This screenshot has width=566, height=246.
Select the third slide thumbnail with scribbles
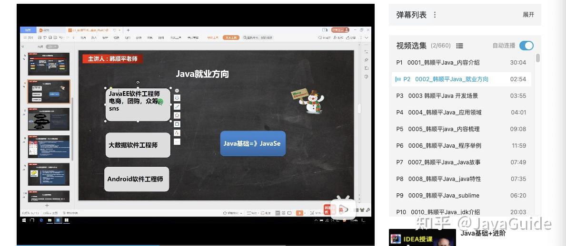[x=49, y=119]
